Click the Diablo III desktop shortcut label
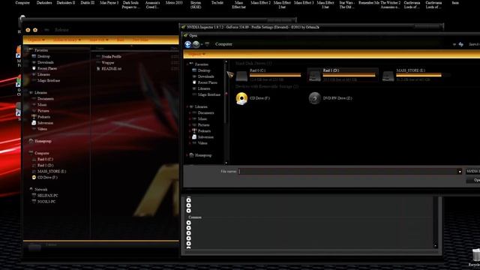This screenshot has width=480, height=270. coord(88,3)
